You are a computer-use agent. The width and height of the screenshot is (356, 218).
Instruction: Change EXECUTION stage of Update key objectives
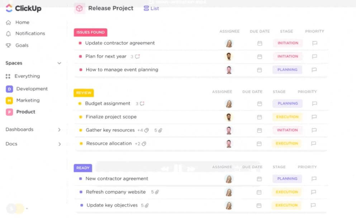[x=286, y=205]
